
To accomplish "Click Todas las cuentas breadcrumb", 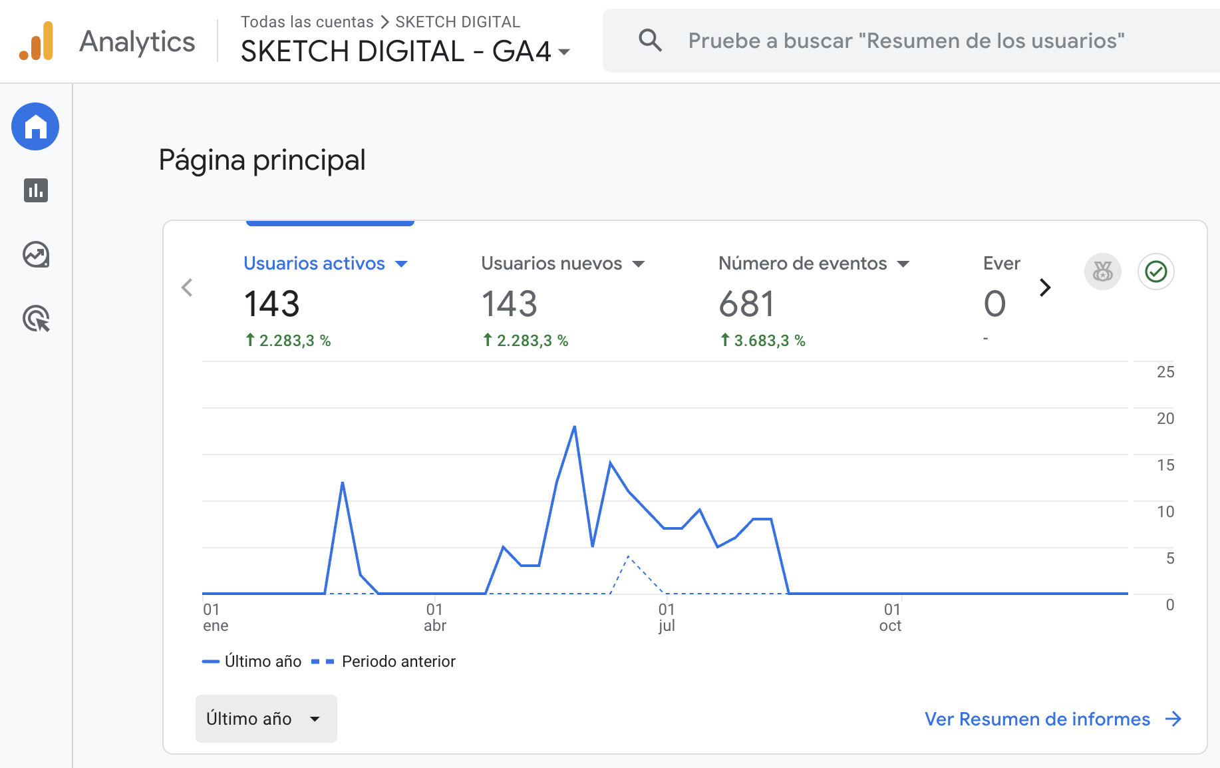I will [307, 22].
